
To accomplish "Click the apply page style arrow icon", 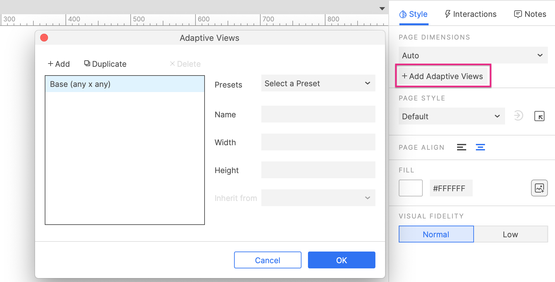I will 518,116.
